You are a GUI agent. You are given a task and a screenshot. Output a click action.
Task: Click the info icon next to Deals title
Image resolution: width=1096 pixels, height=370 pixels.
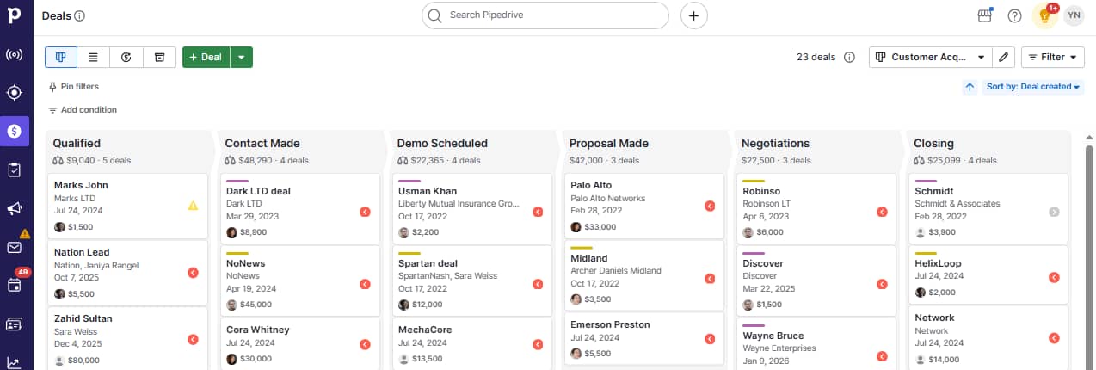click(80, 15)
